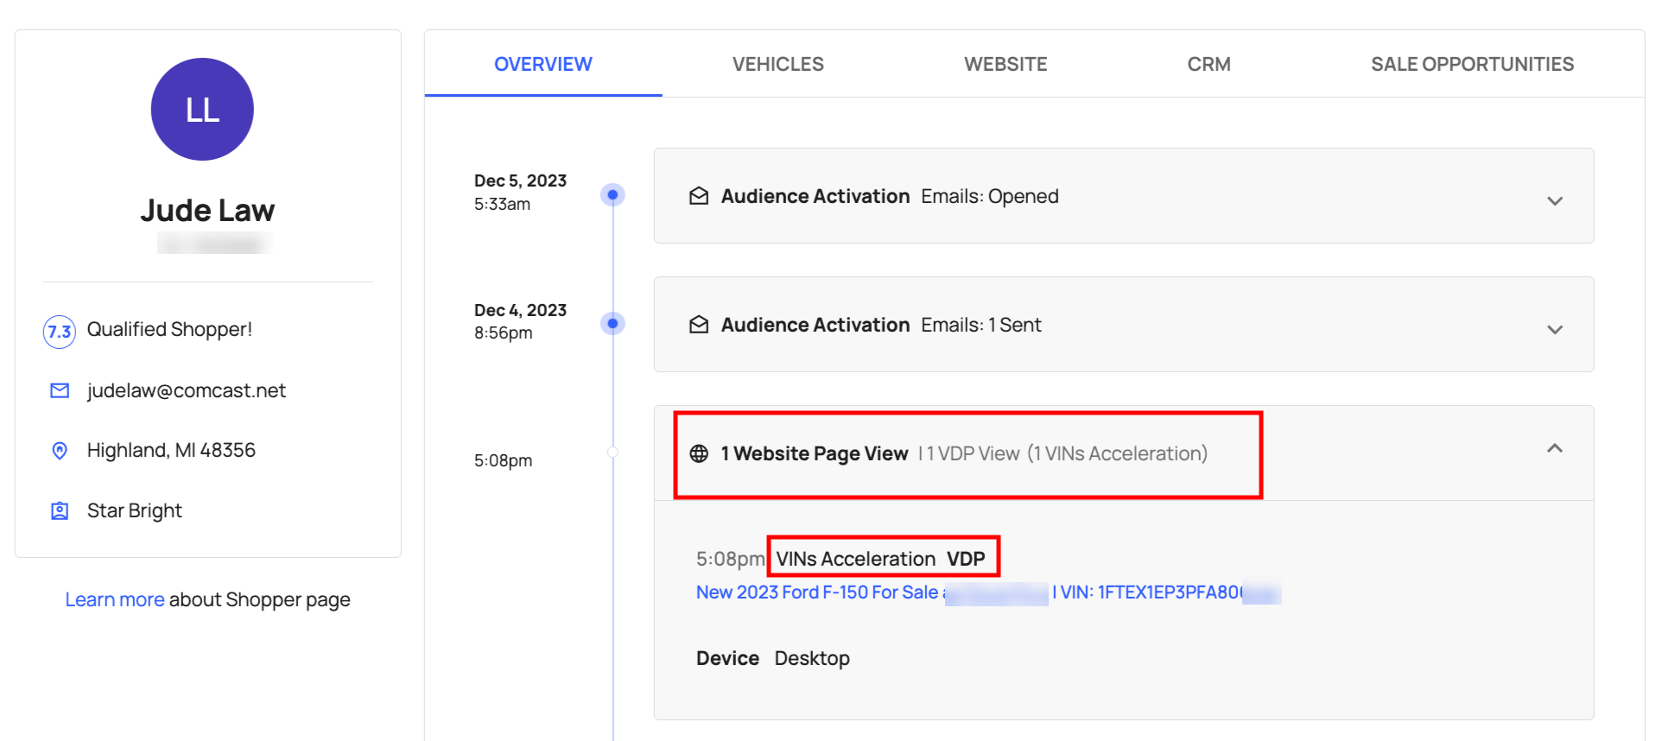The height and width of the screenshot is (741, 1656).
Task: Open the Website tab
Action: (x=1005, y=65)
